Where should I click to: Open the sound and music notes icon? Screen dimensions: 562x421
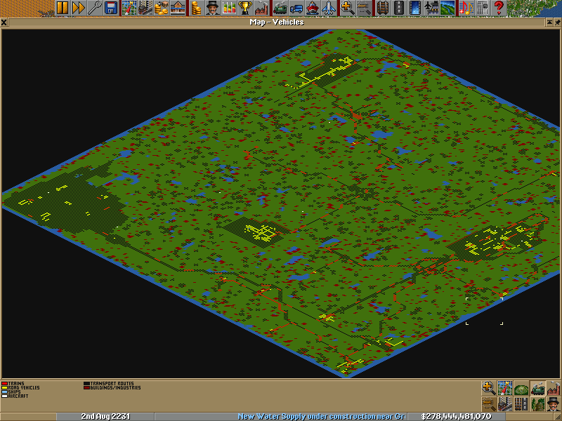point(466,8)
